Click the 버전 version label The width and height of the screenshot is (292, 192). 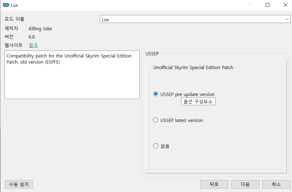(x=9, y=37)
